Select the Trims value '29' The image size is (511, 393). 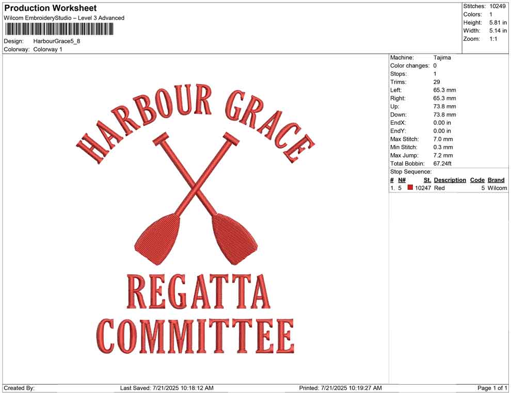[437, 82]
